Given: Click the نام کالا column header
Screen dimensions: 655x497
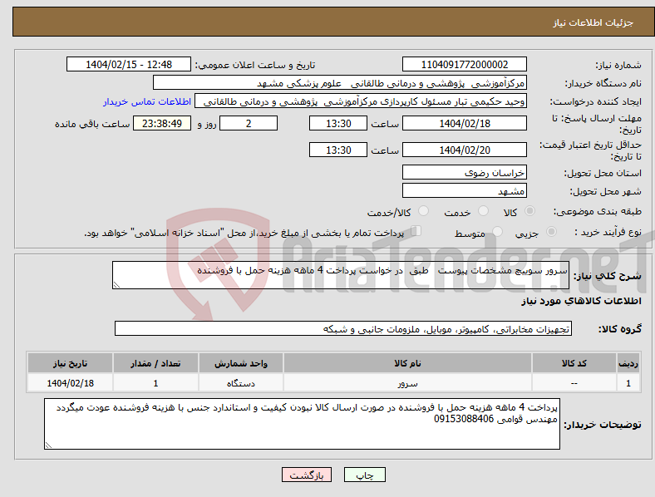Looking at the screenshot, I should tap(407, 363).
